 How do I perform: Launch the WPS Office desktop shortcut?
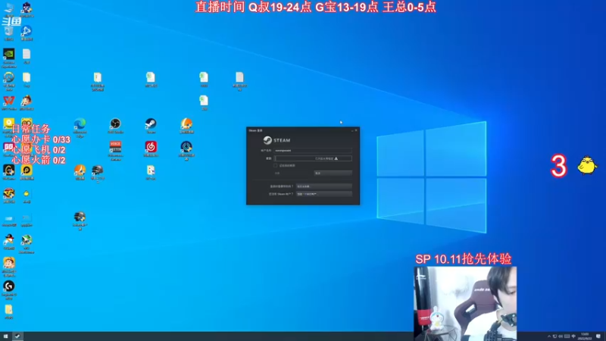click(8, 102)
